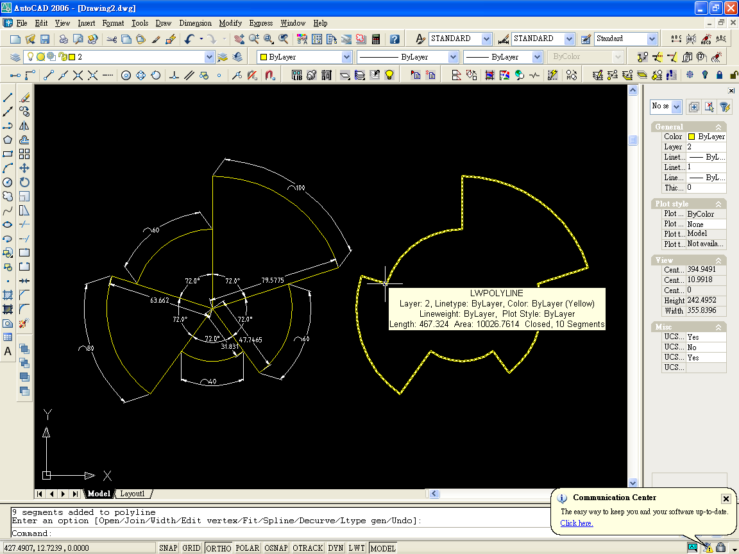Screen dimensions: 739x554
Task: Click the Undo arrow icon
Action: pos(189,39)
